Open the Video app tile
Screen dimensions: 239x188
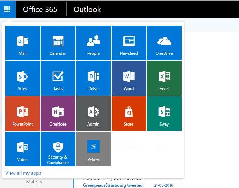[x=23, y=149]
